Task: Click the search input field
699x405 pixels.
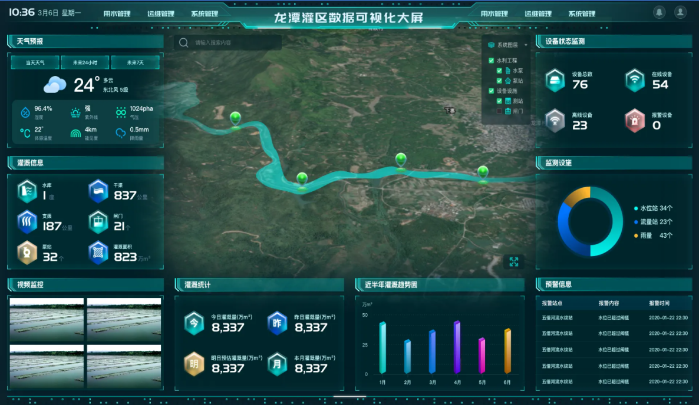Action: tap(228, 43)
